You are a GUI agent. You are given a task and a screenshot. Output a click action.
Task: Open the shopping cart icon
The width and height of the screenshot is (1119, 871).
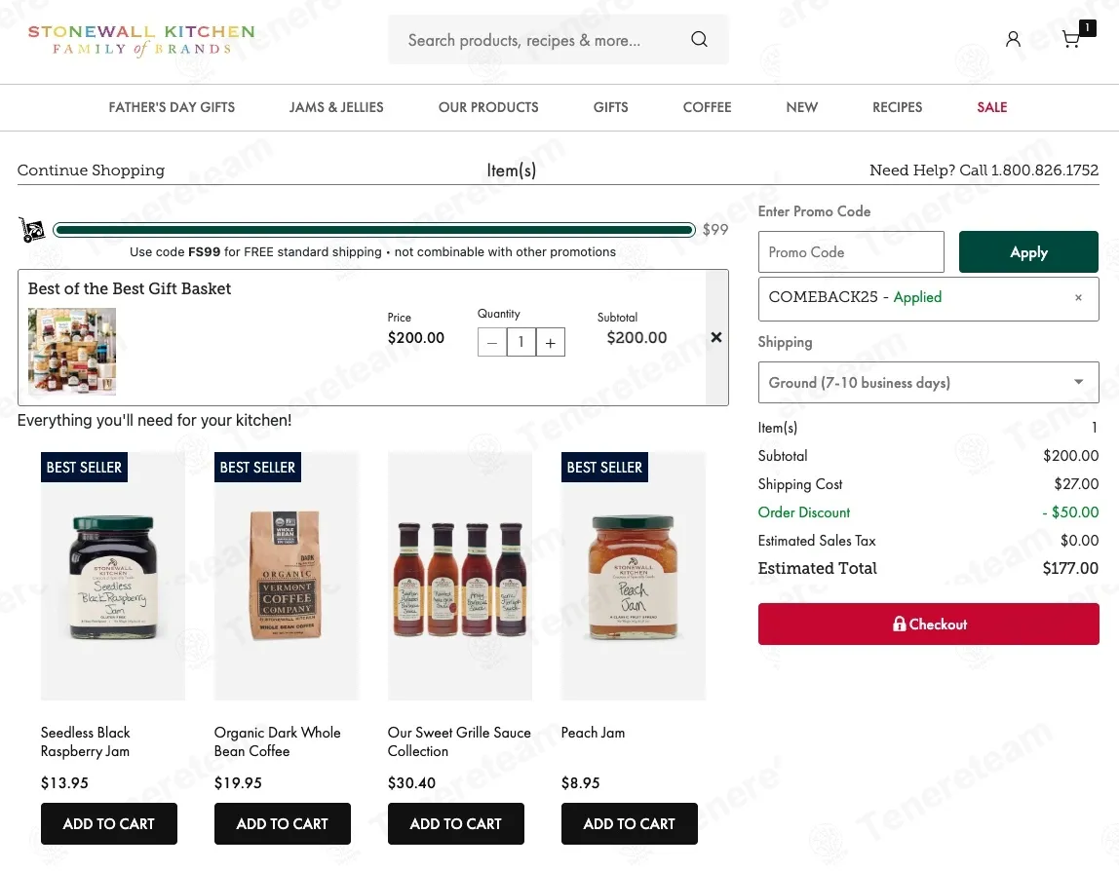click(1071, 39)
